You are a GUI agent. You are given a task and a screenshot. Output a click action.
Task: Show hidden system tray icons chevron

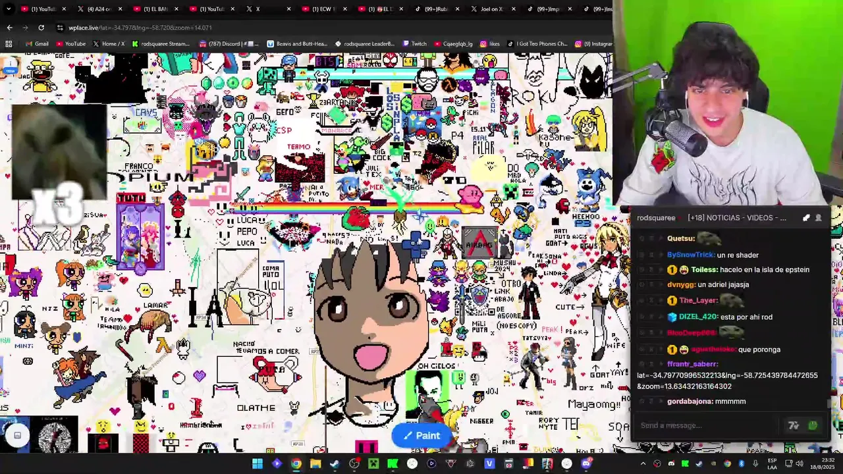(643, 464)
